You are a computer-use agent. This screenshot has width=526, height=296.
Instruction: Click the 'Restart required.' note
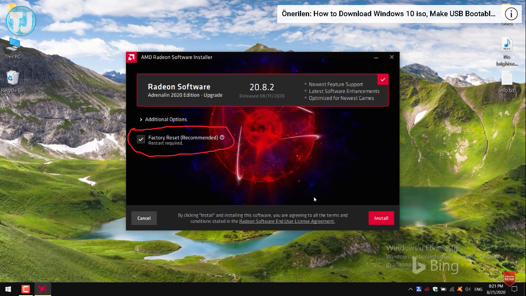click(x=166, y=143)
